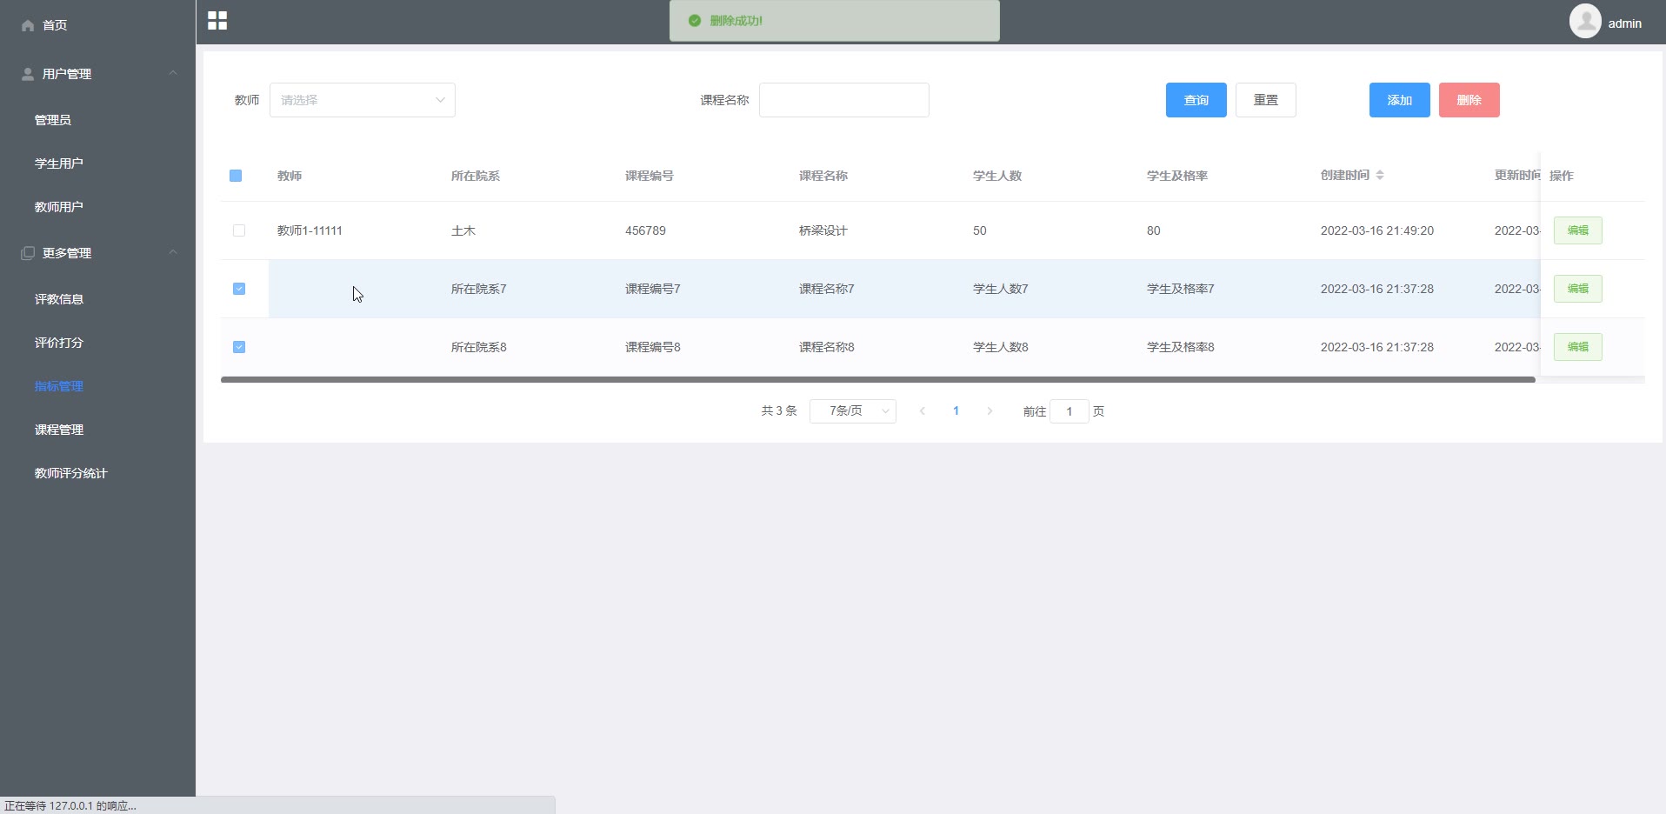Image resolution: width=1666 pixels, height=814 pixels.
Task: Go to next page arrow
Action: pyautogui.click(x=990, y=411)
